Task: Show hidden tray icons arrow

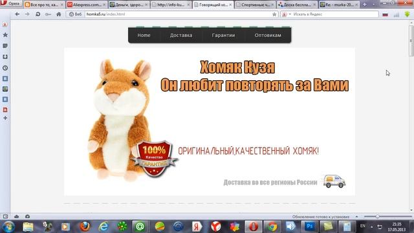Action: pos(372,227)
